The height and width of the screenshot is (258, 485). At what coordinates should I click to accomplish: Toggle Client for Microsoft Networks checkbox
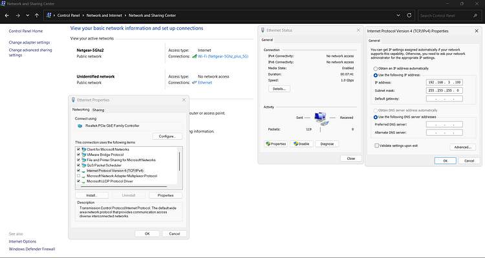coord(78,149)
